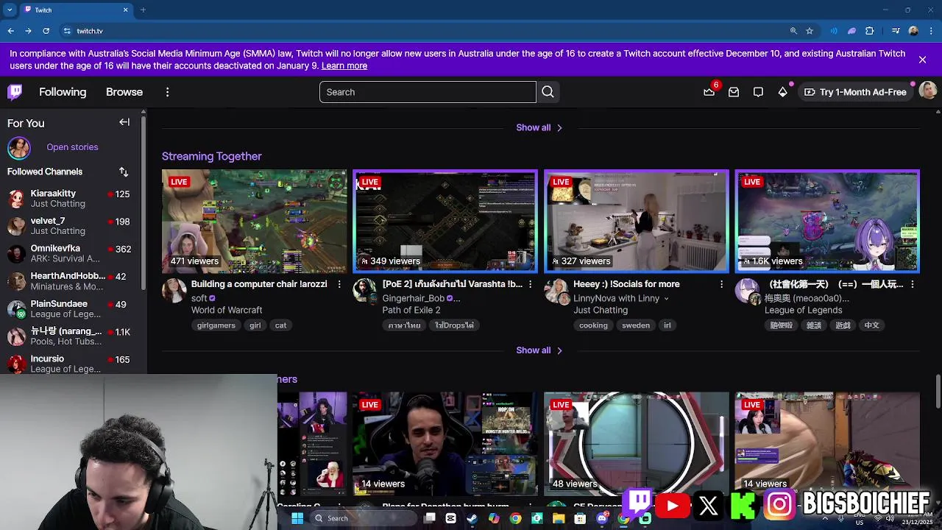This screenshot has width=942, height=530.
Task: Click Show all above Streaming Together
Action: point(539,127)
